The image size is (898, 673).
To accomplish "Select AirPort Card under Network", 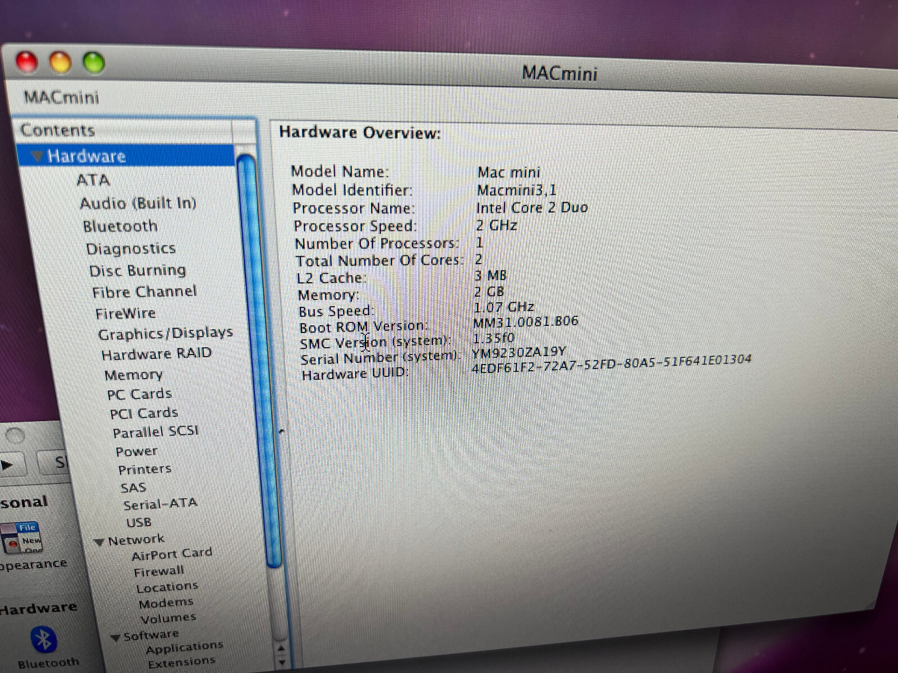I will 172,554.
